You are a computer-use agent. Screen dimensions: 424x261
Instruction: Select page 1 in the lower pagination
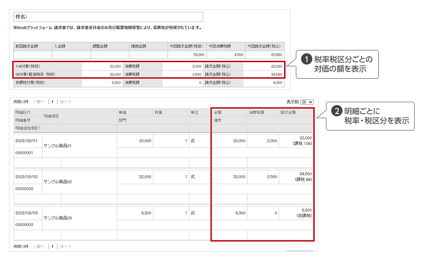[x=52, y=246]
